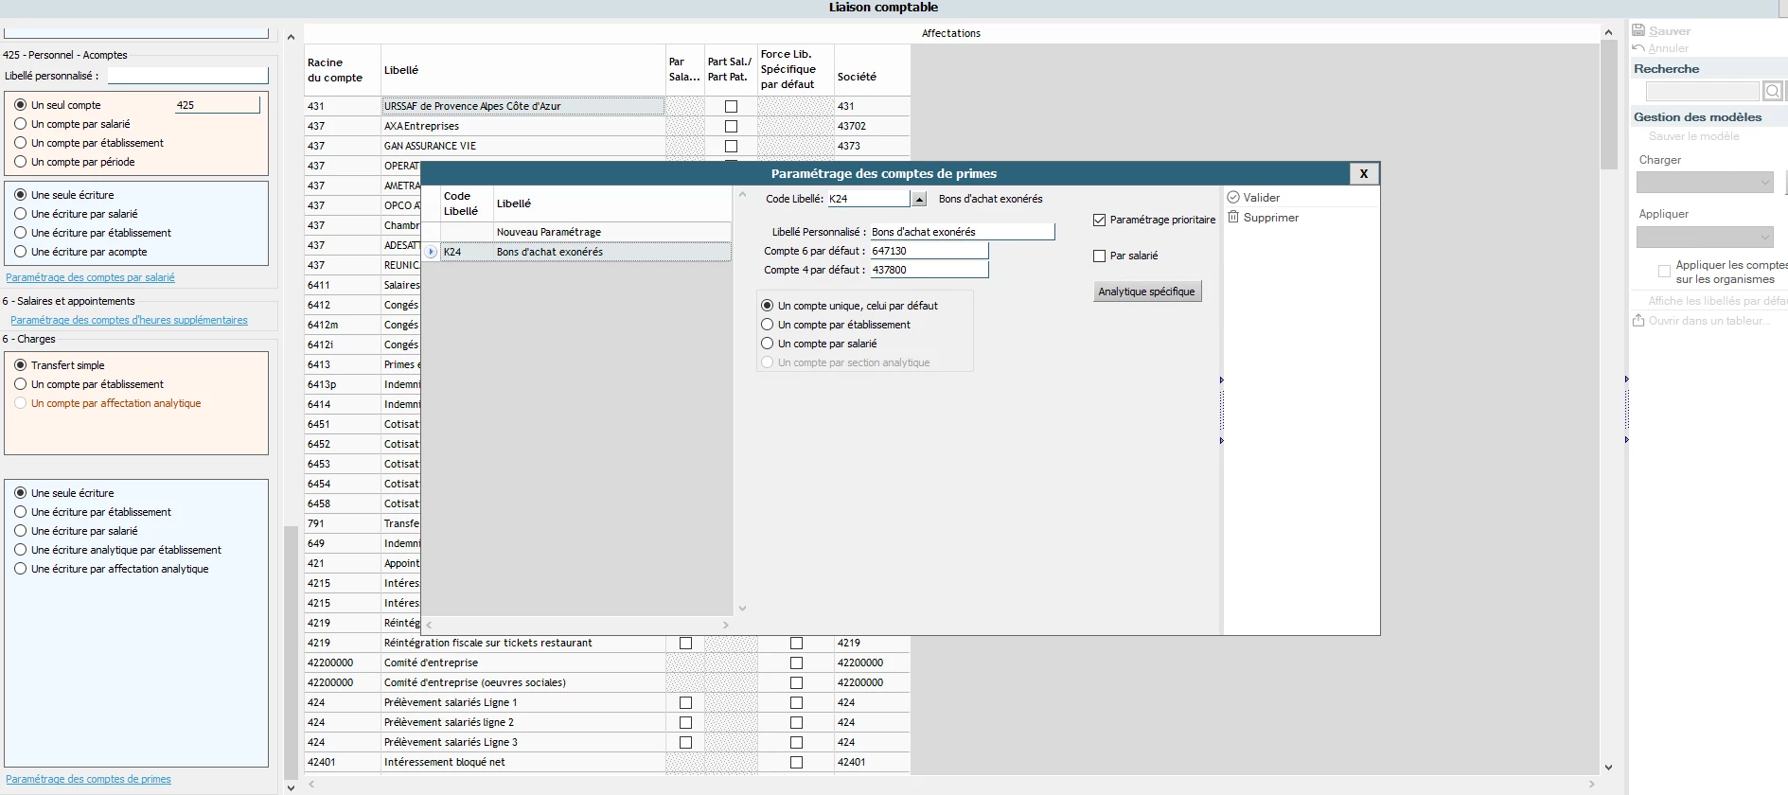
Task: Open the Code Libellé picker arrow
Action: point(918,199)
